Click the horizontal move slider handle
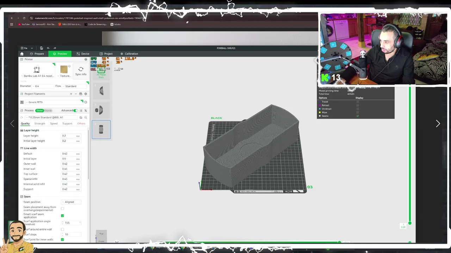 click(x=339, y=242)
